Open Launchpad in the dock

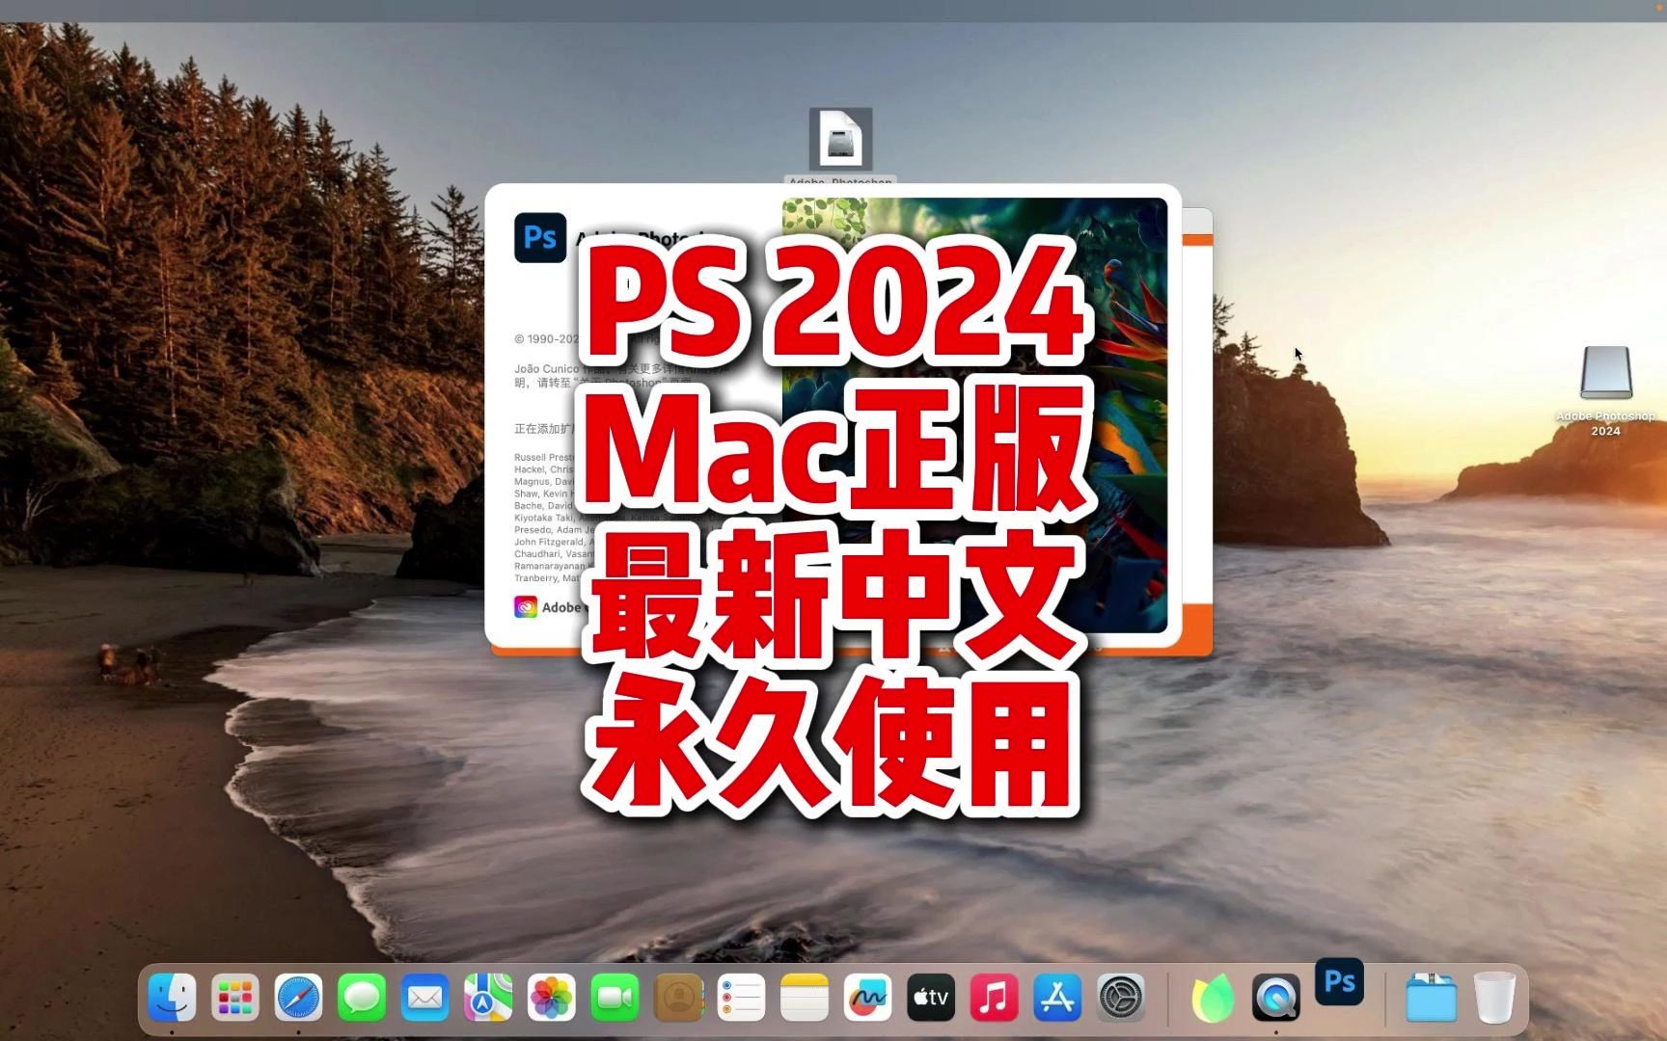[235, 998]
